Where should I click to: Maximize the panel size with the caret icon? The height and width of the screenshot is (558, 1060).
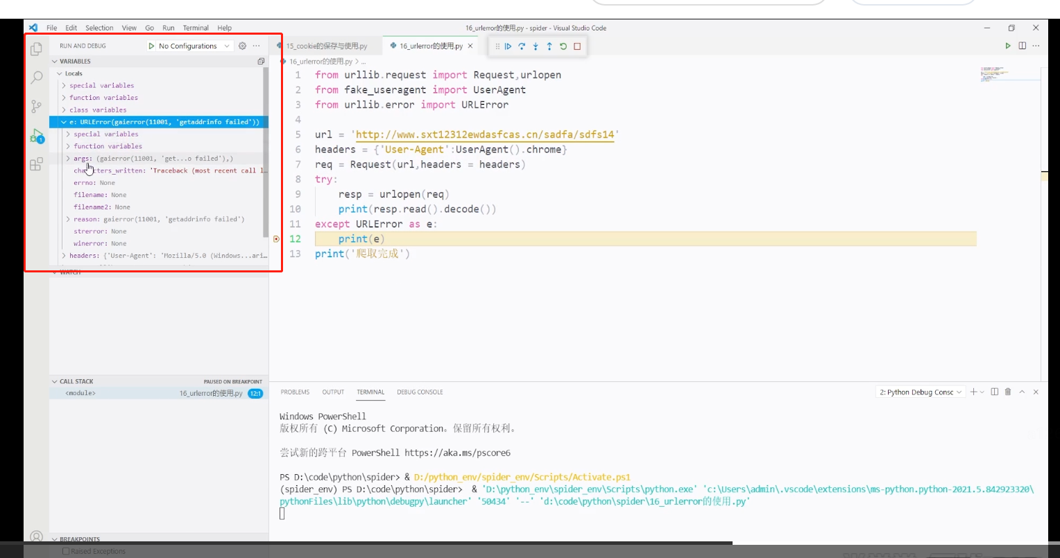[1022, 392]
